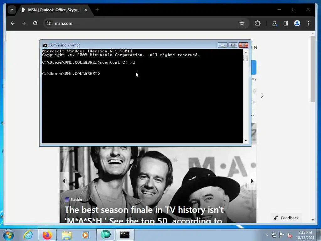Show next slide in MSN carousel
Viewport: 321px width, 241px height.
pyautogui.click(x=252, y=181)
